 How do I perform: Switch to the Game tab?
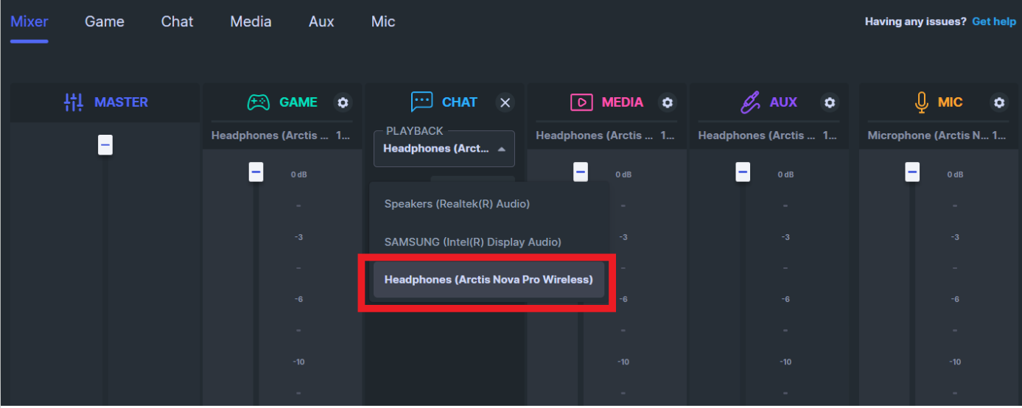click(x=105, y=21)
